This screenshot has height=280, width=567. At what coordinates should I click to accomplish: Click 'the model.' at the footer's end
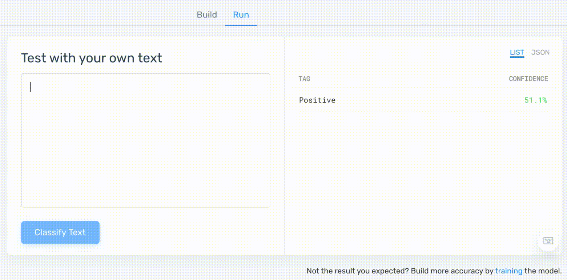pos(543,271)
